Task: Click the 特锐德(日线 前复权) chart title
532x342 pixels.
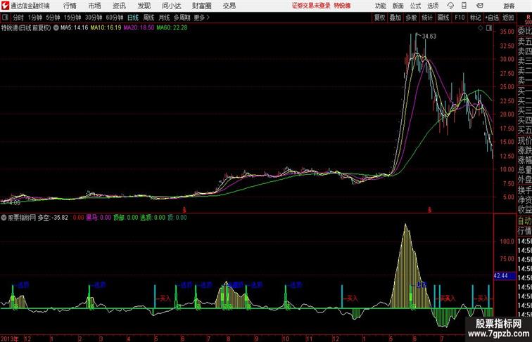Action: coord(26,28)
